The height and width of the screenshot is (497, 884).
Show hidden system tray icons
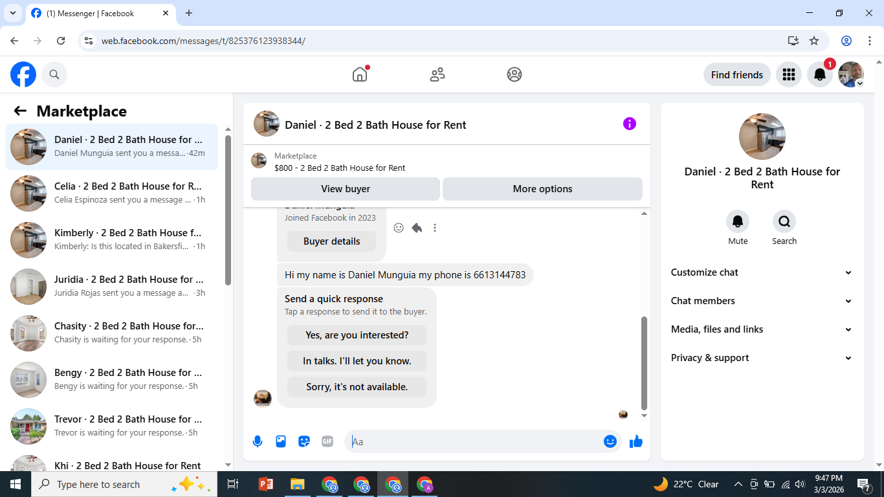[x=738, y=484]
